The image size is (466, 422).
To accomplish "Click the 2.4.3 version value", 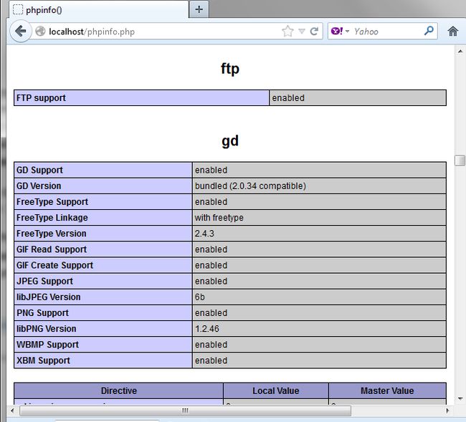I will click(x=204, y=234).
